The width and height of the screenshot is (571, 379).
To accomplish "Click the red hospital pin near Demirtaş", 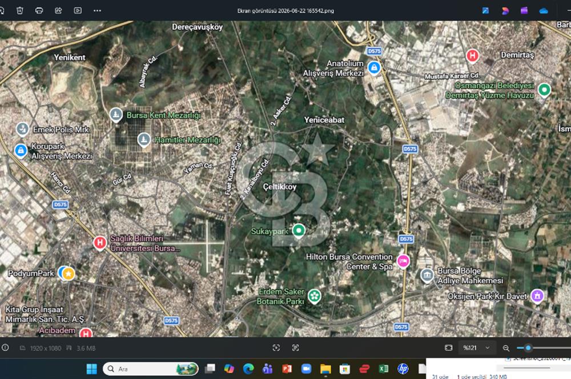I will (x=472, y=56).
